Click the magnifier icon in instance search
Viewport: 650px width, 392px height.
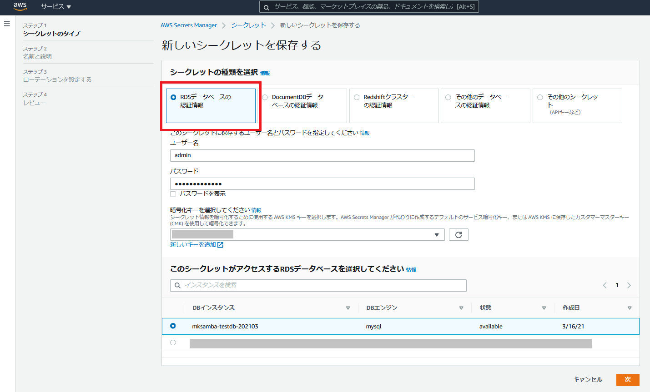(x=178, y=285)
